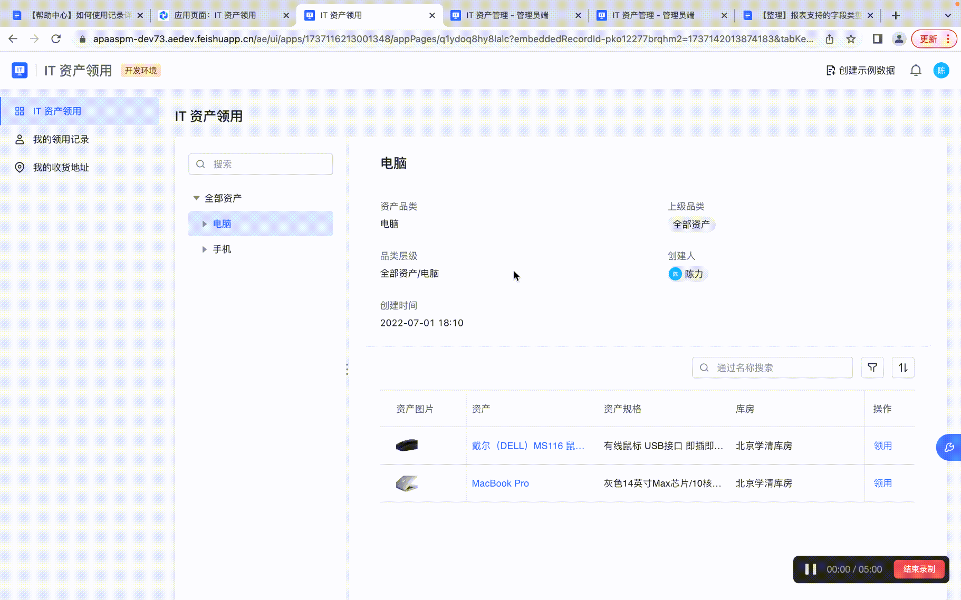Click the share page icon in address bar
This screenshot has height=600, width=961.
[x=830, y=38]
